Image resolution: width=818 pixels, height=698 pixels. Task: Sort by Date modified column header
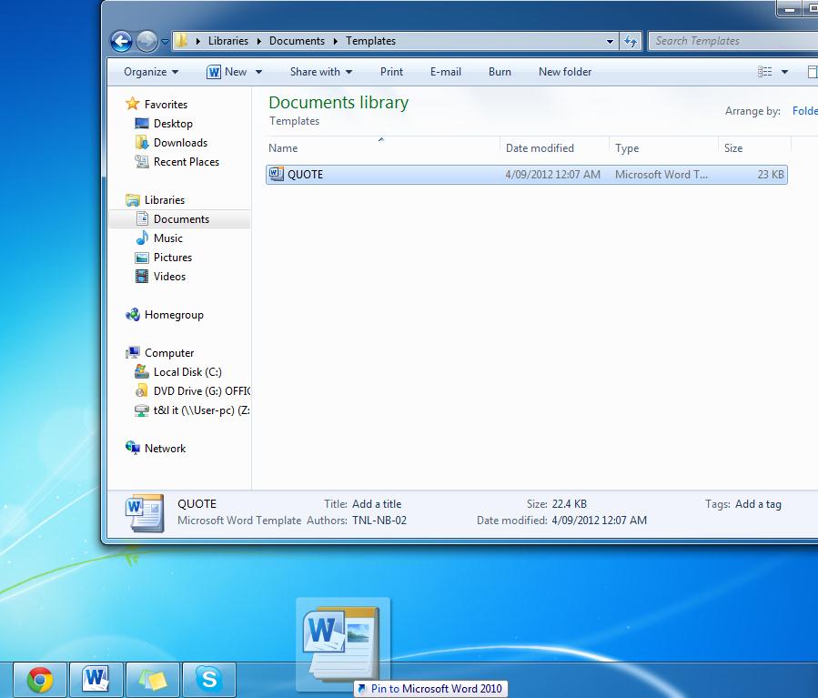click(x=554, y=148)
